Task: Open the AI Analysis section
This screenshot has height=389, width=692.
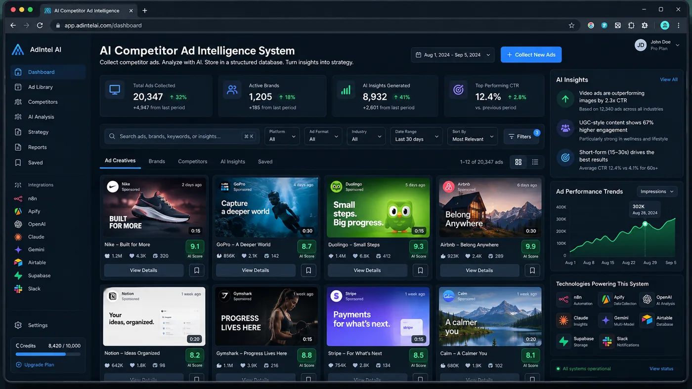Action: click(48, 117)
